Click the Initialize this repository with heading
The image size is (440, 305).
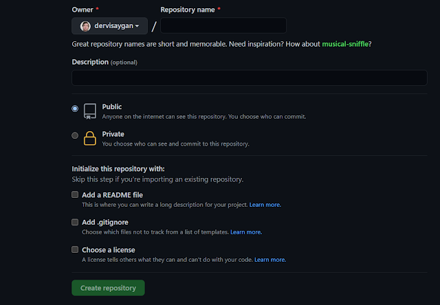(118, 169)
